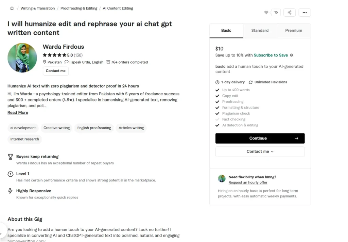Open the share icon button
Image resolution: width=348 pixels, height=242 pixels.
pyautogui.click(x=290, y=13)
